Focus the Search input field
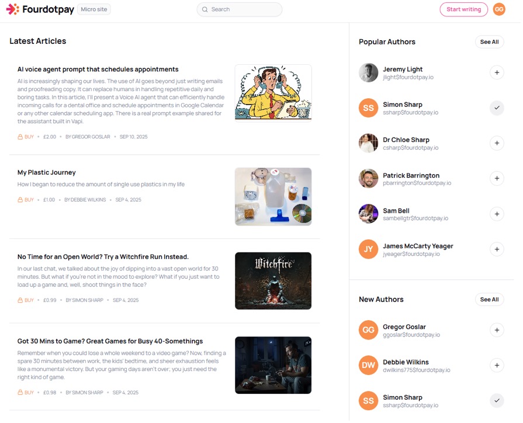Viewport: 523px width, 423px height. click(x=241, y=9)
